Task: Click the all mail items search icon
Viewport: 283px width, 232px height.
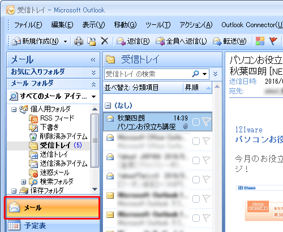Action: pos(14,97)
